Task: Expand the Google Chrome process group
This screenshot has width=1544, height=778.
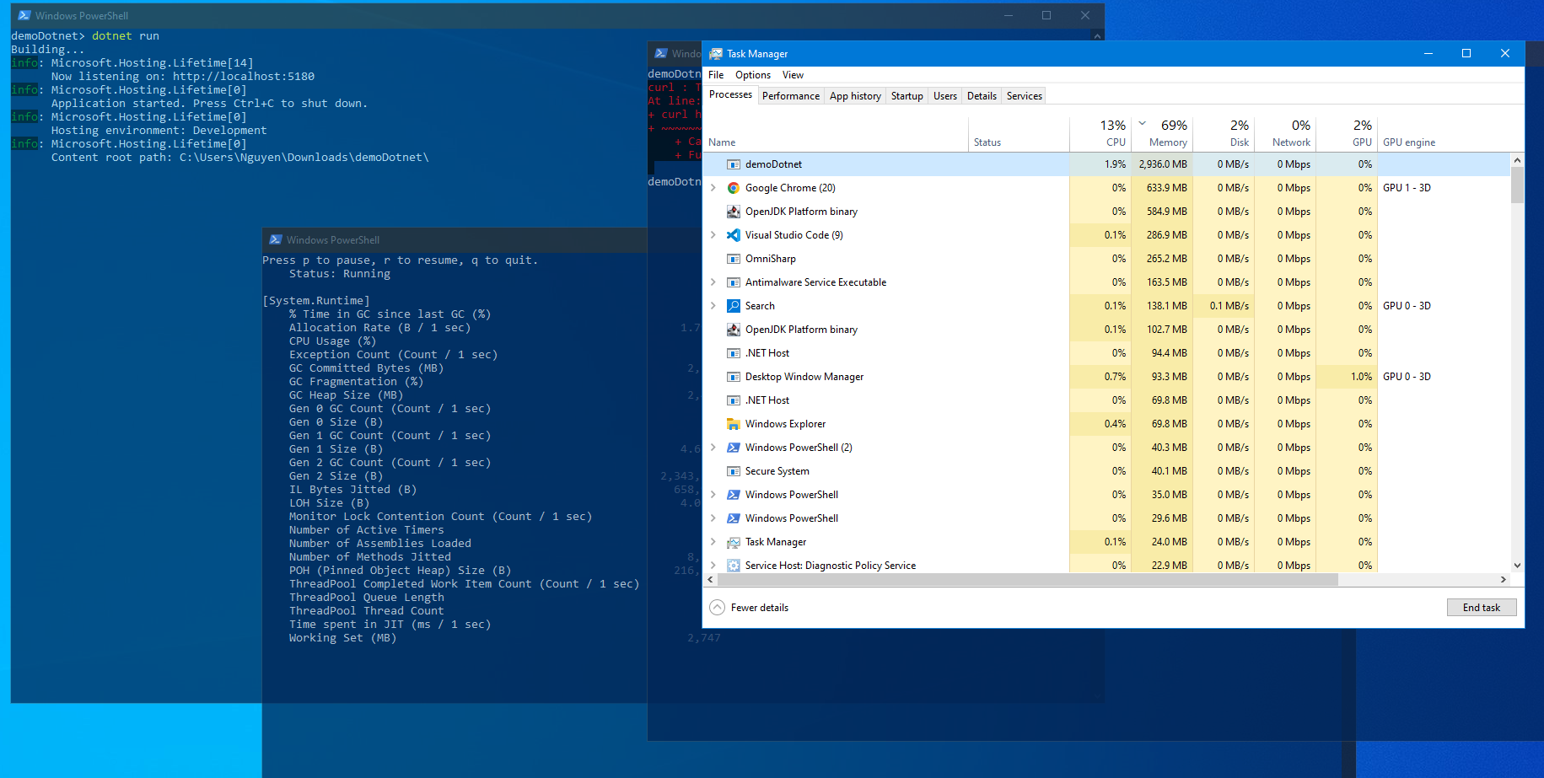Action: coord(713,187)
